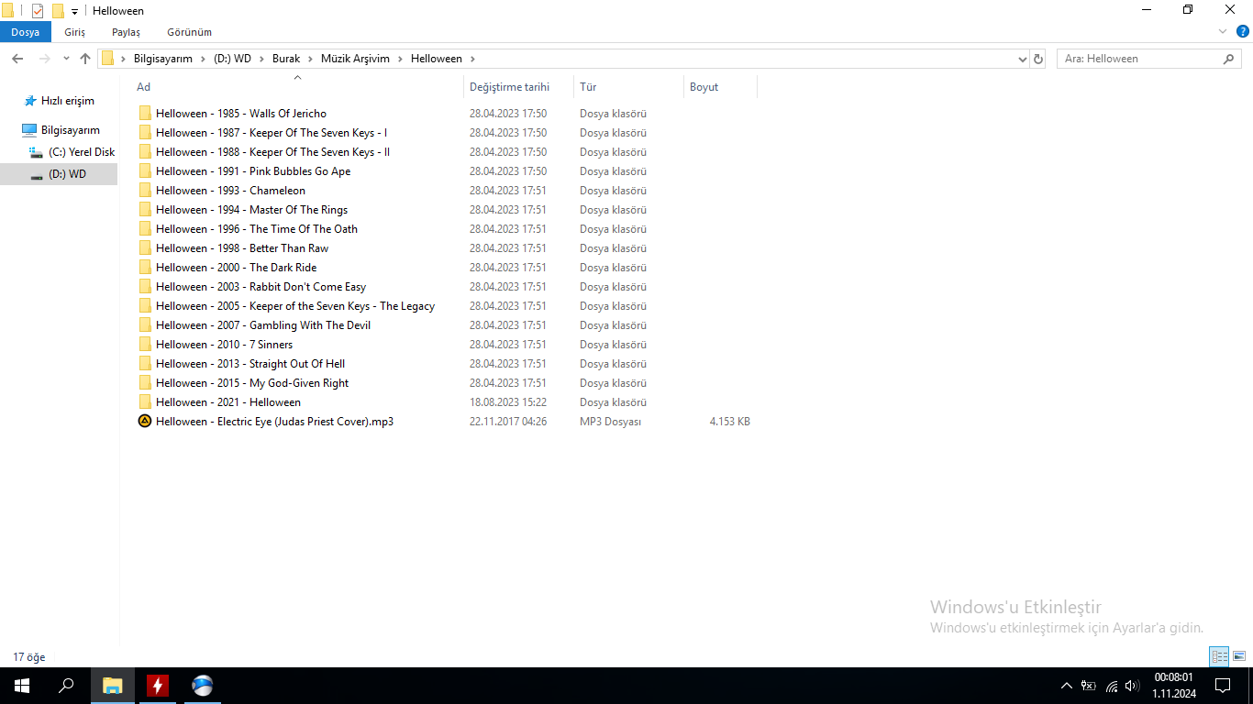
Task: Select the Straight Out Of Hell folder icon
Action: [x=145, y=364]
